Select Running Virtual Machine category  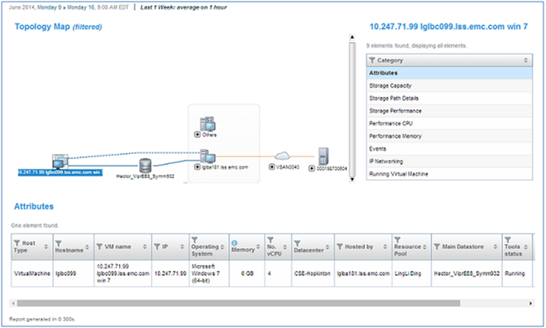(x=449, y=174)
